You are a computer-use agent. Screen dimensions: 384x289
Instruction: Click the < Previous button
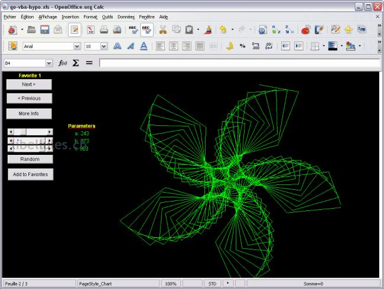pos(29,99)
